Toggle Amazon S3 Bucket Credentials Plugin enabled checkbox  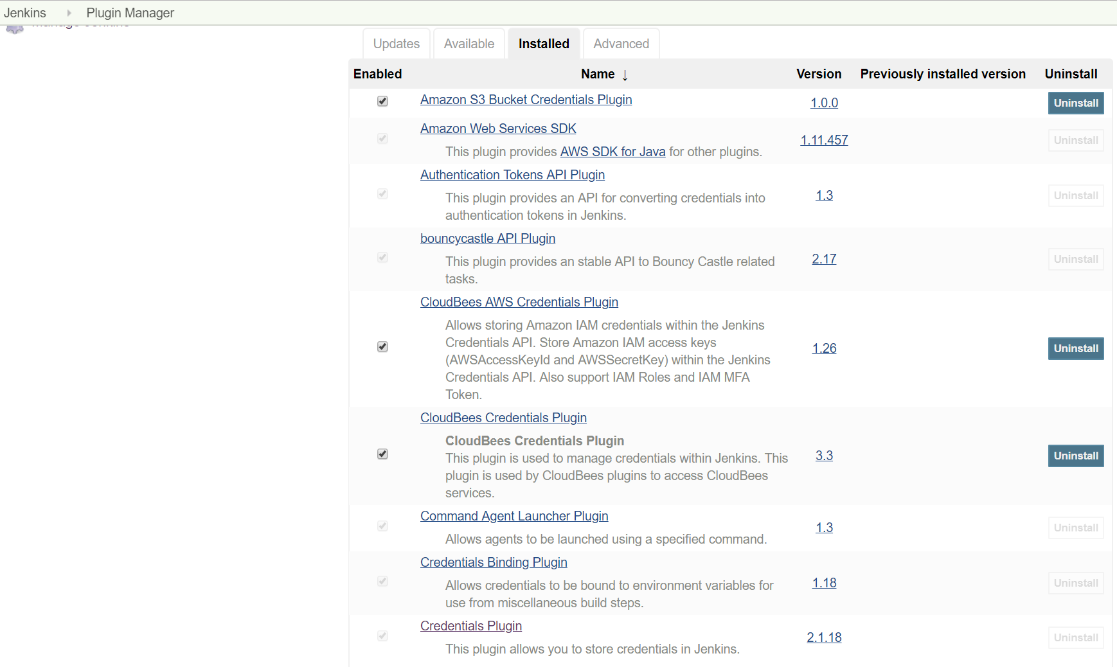pos(382,101)
